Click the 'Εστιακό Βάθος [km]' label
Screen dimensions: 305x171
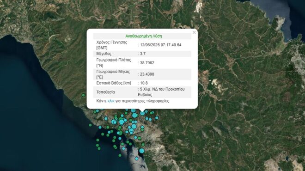[x=114, y=83]
